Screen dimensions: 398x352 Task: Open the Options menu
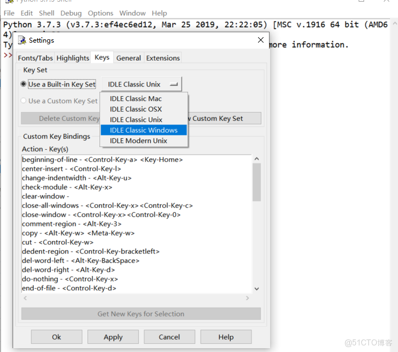point(101,13)
